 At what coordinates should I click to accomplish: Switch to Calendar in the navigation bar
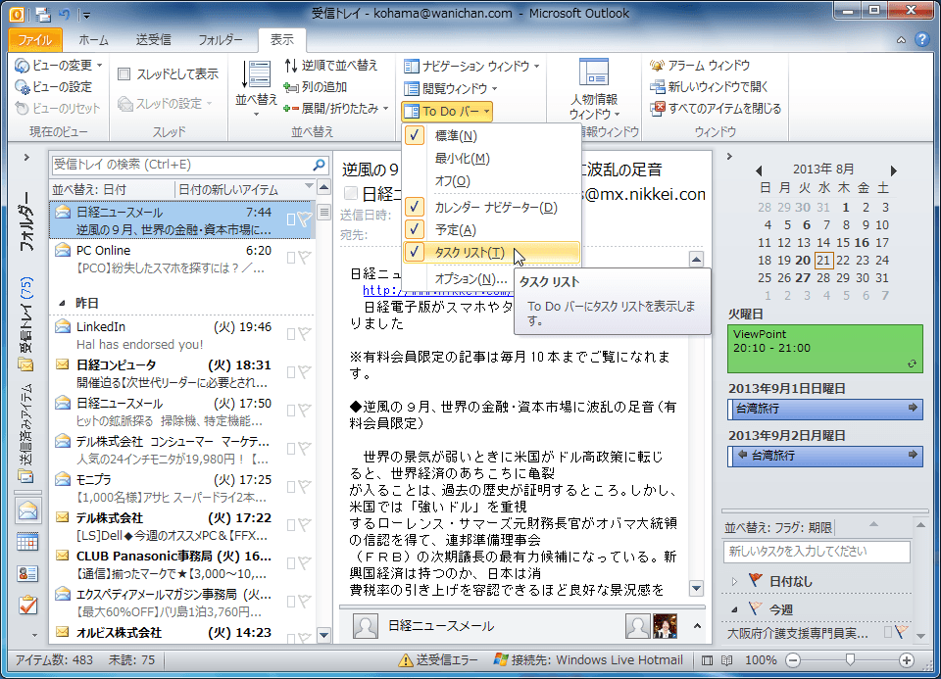27,542
